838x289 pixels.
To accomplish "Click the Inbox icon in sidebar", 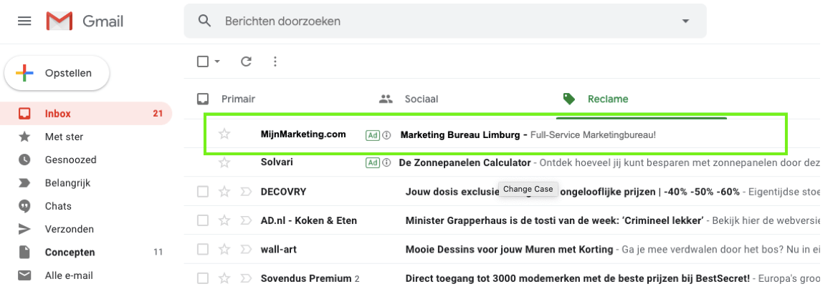I will tap(24, 114).
